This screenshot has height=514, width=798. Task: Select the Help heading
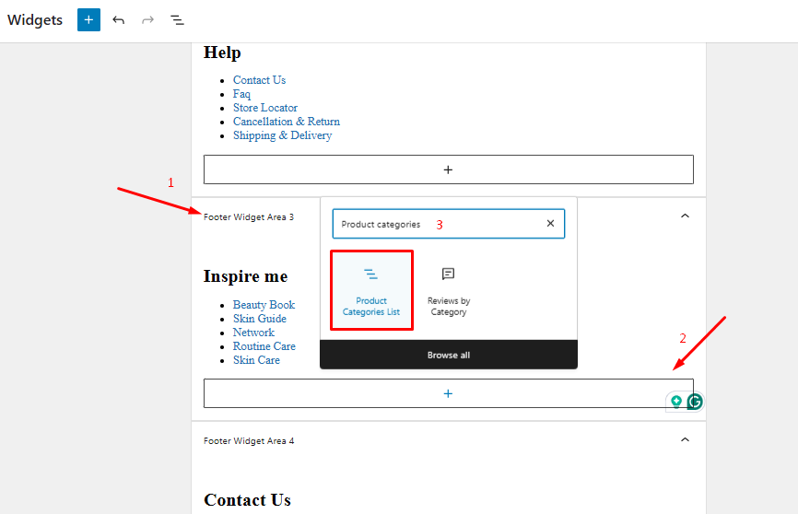(222, 53)
